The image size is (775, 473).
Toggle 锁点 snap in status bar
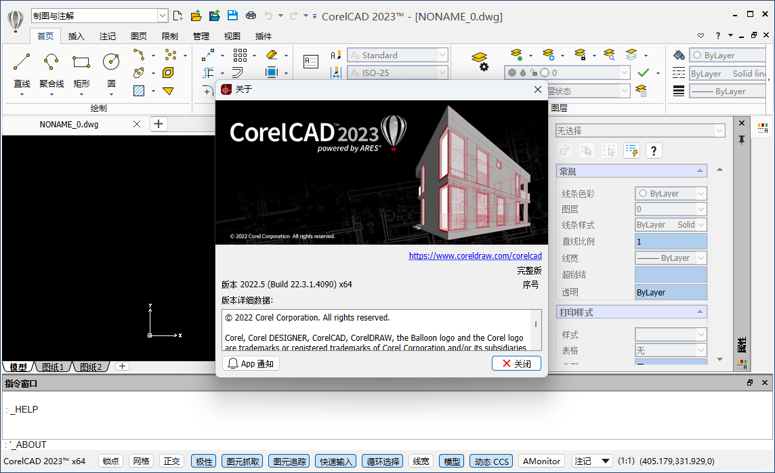pyautogui.click(x=110, y=461)
